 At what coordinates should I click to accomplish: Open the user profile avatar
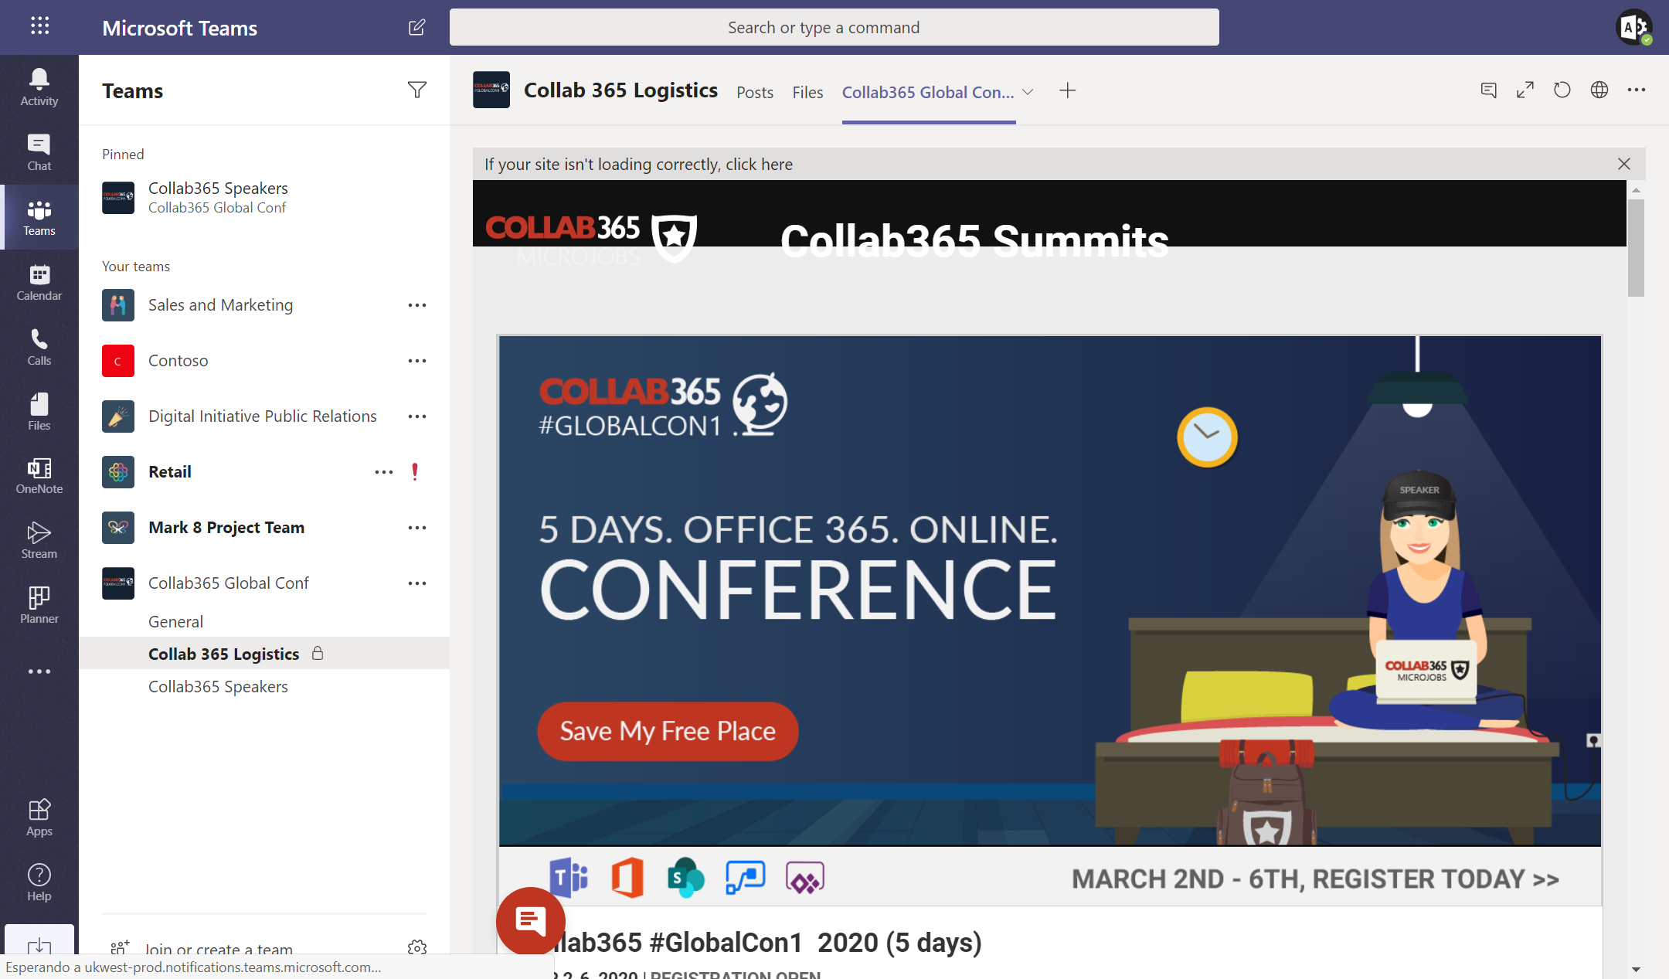pos(1634,27)
